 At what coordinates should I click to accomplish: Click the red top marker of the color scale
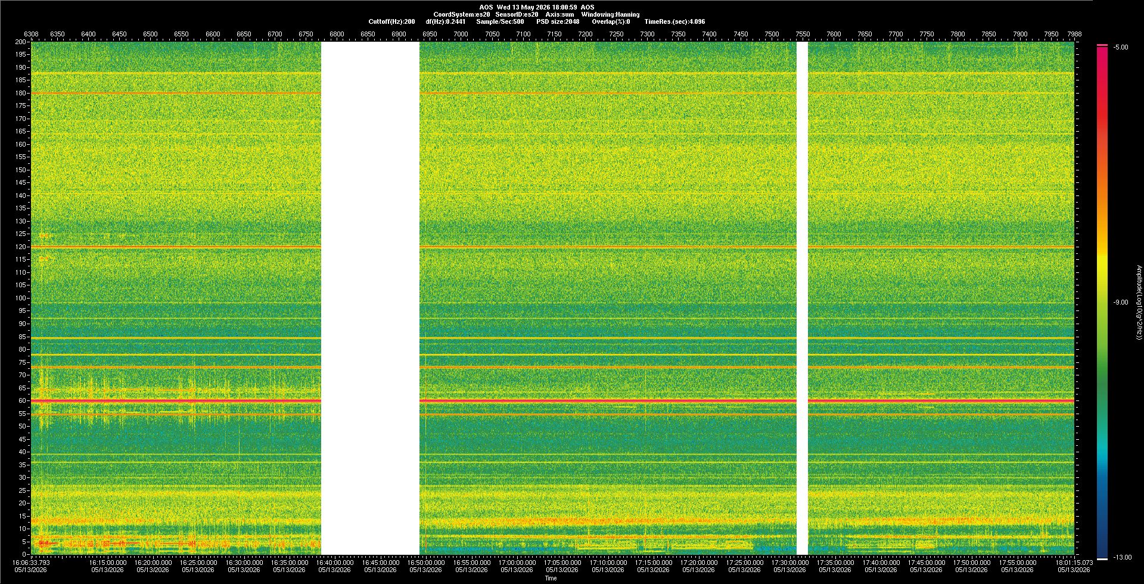click(1102, 45)
